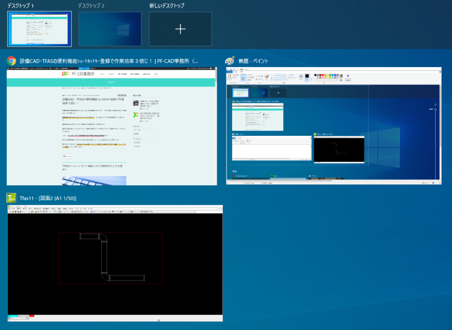Click the デスクトップ 2 label
Image resolution: width=452 pixels, height=330 pixels.
pyautogui.click(x=91, y=6)
